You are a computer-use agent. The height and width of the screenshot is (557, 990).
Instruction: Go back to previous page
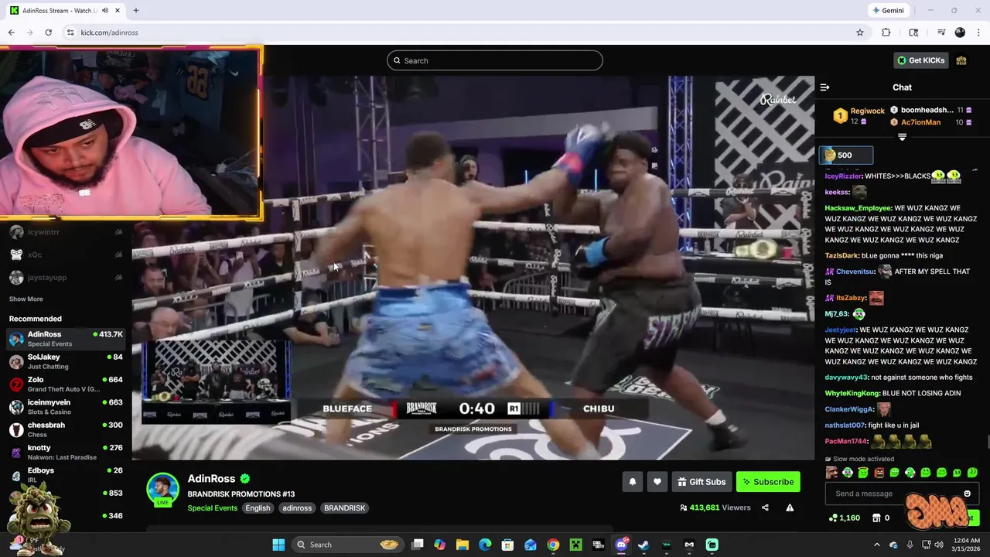tap(11, 32)
